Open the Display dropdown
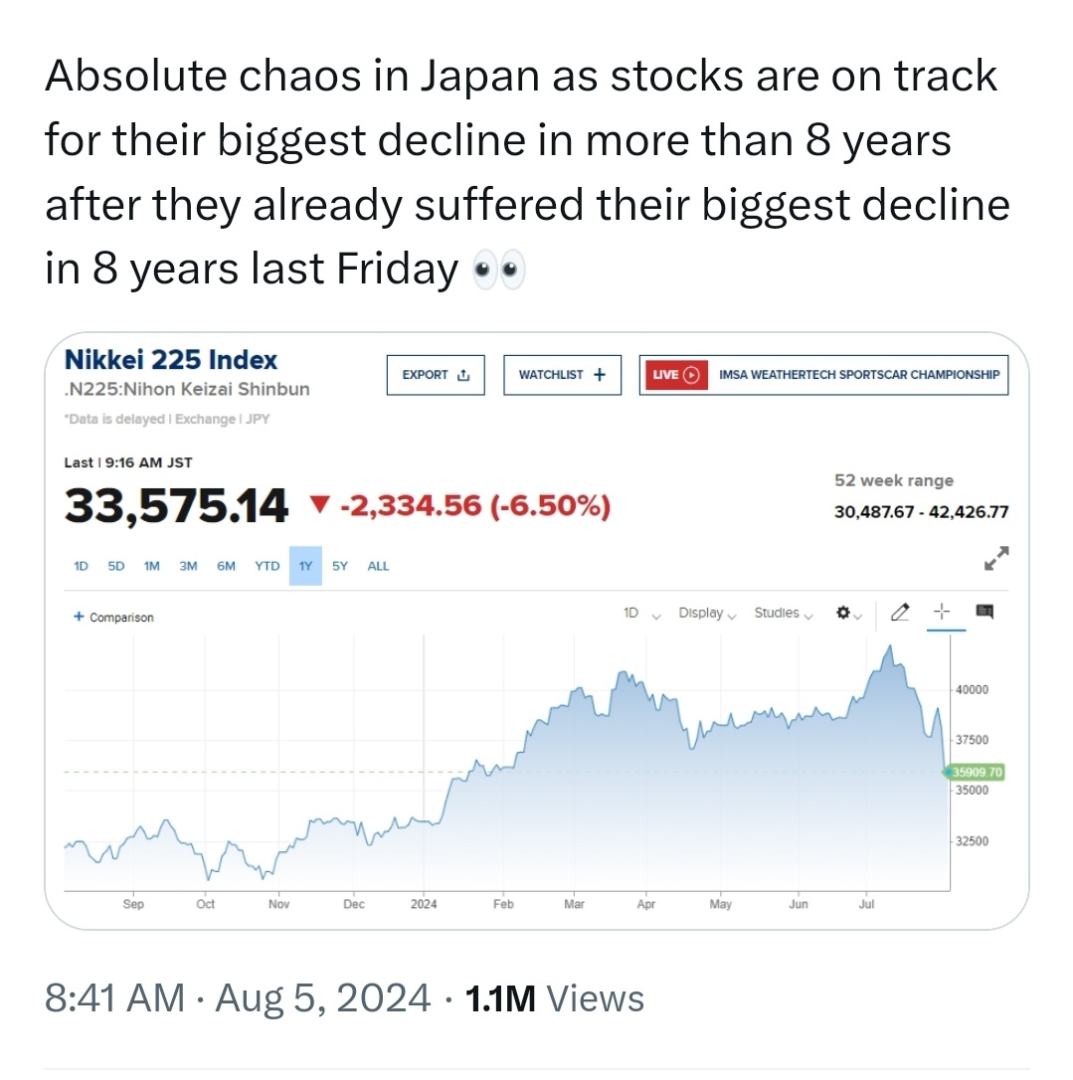The height and width of the screenshot is (1080, 1073). pos(707,613)
